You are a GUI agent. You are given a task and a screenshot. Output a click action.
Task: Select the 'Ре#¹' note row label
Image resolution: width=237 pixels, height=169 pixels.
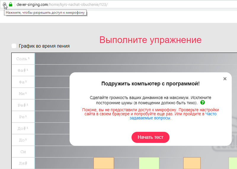23,105
